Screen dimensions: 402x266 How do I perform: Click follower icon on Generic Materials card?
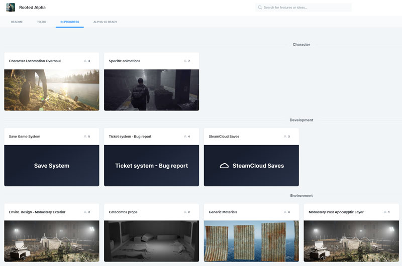(x=285, y=212)
